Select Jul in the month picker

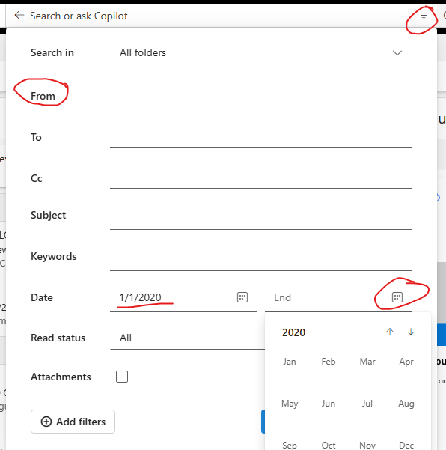click(x=367, y=404)
